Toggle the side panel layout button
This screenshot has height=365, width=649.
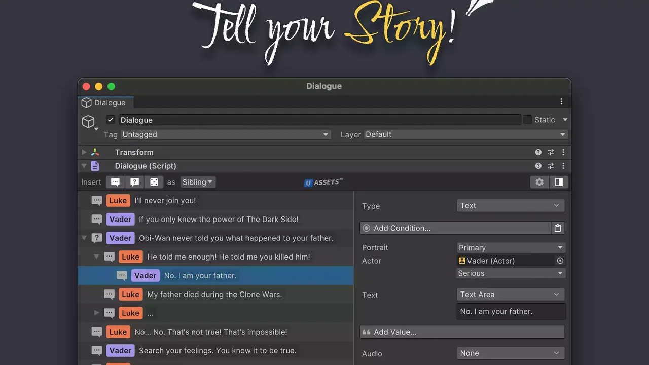tap(559, 182)
